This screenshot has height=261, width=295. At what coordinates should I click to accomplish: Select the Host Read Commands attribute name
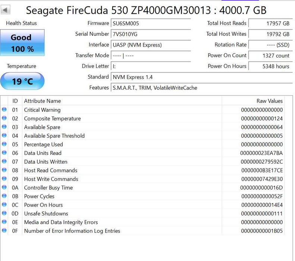pyautogui.click(x=51, y=170)
